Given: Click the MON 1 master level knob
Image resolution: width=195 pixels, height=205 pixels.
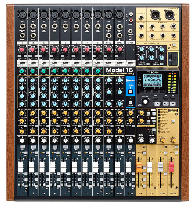Looking at the screenshot, I should [x=142, y=113].
